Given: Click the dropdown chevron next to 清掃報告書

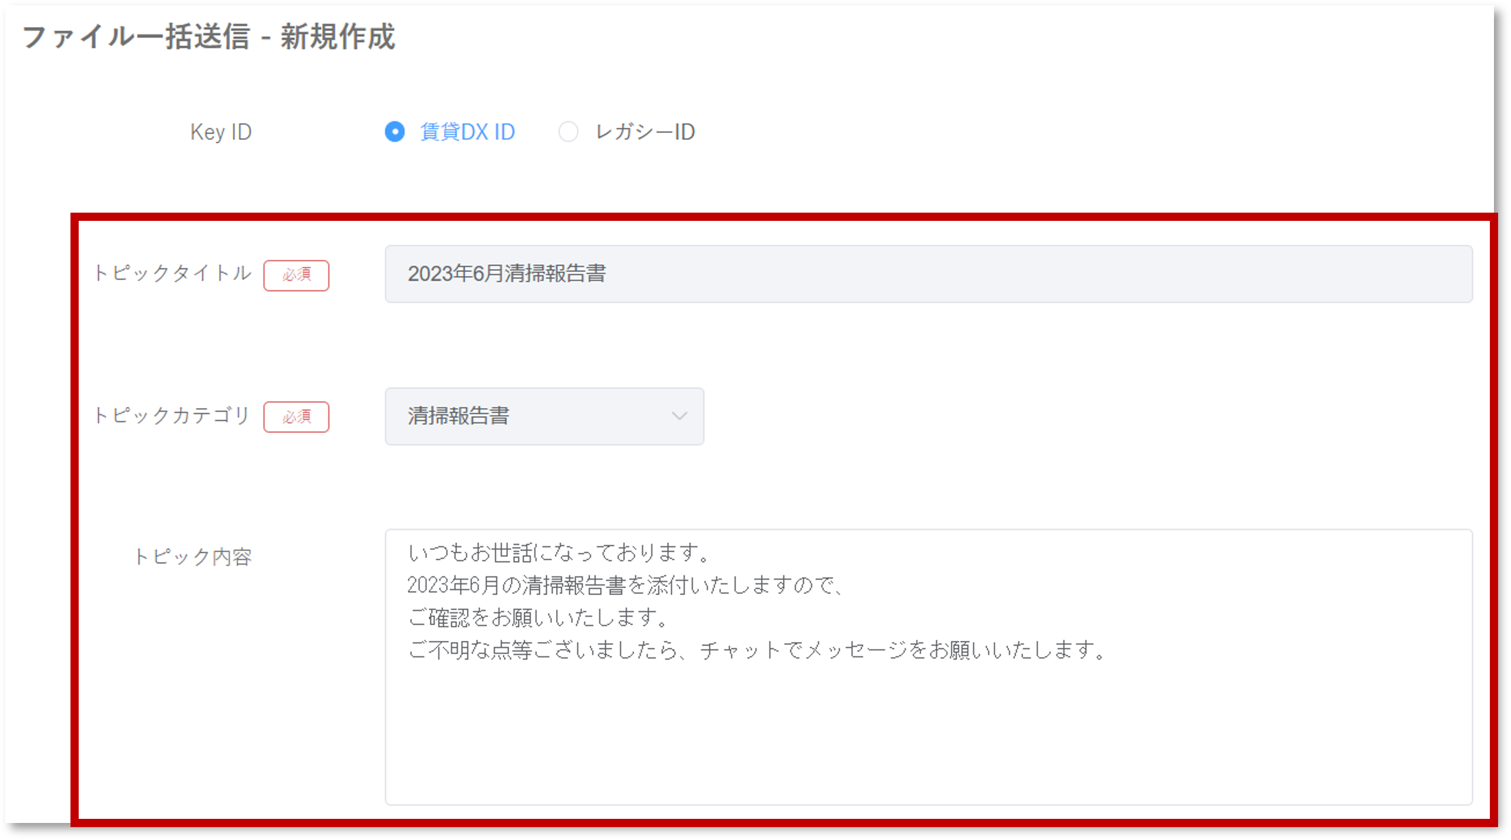Looking at the screenshot, I should pyautogui.click(x=680, y=416).
